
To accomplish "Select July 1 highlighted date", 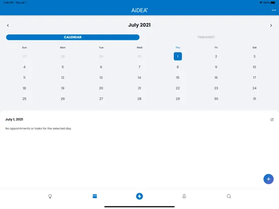I will 178,57.
